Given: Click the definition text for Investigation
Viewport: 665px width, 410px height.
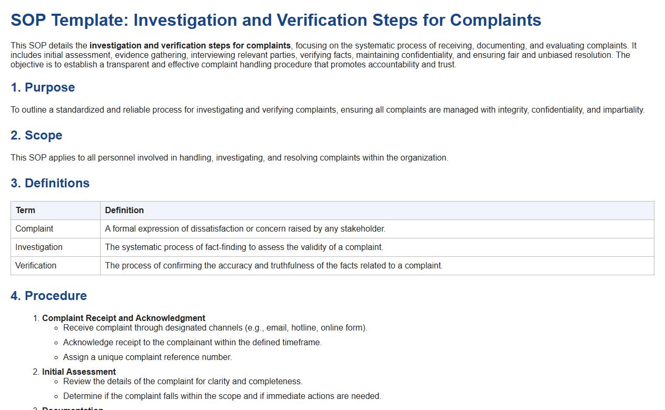Looking at the screenshot, I should (244, 247).
